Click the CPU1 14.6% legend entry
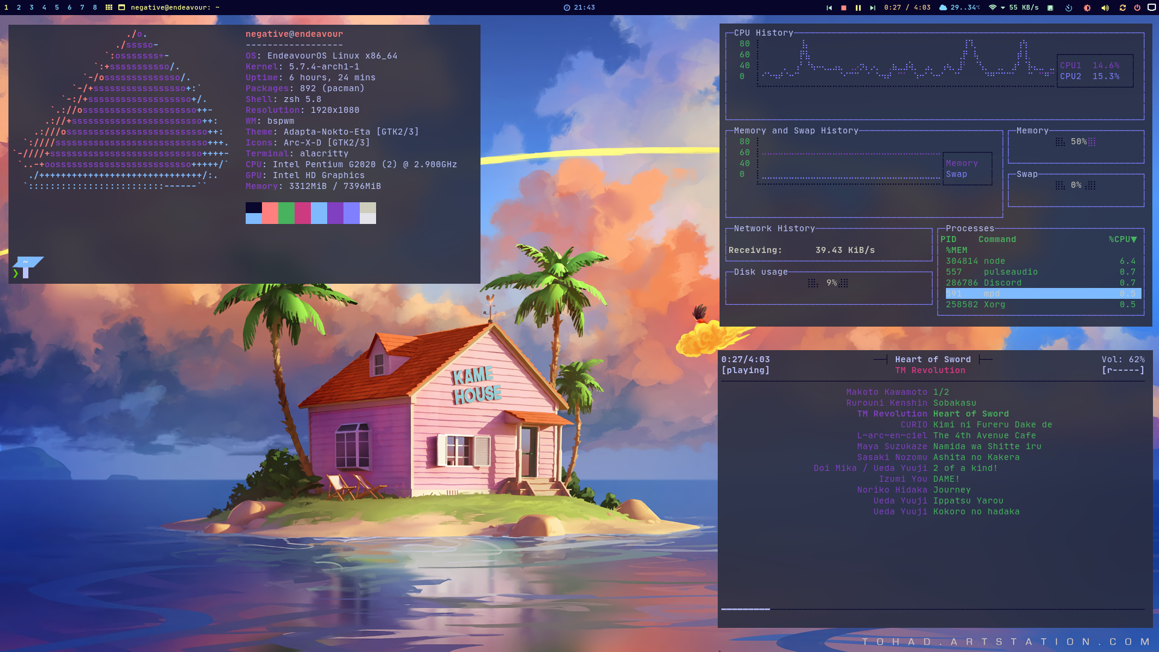1159x652 pixels. coord(1090,66)
